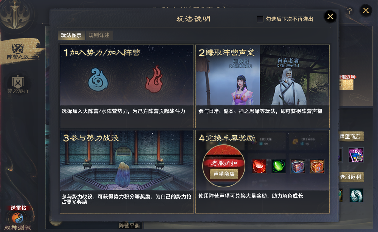The width and height of the screenshot is (378, 232).
Task: Click the yin-yang fish item icon
Action: point(356,195)
